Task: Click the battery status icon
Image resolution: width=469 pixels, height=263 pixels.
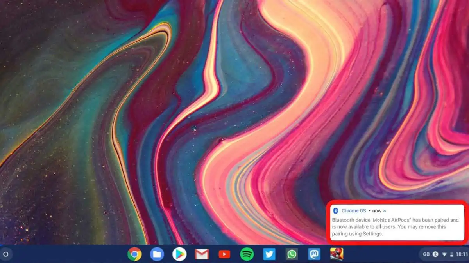Action: click(x=452, y=254)
